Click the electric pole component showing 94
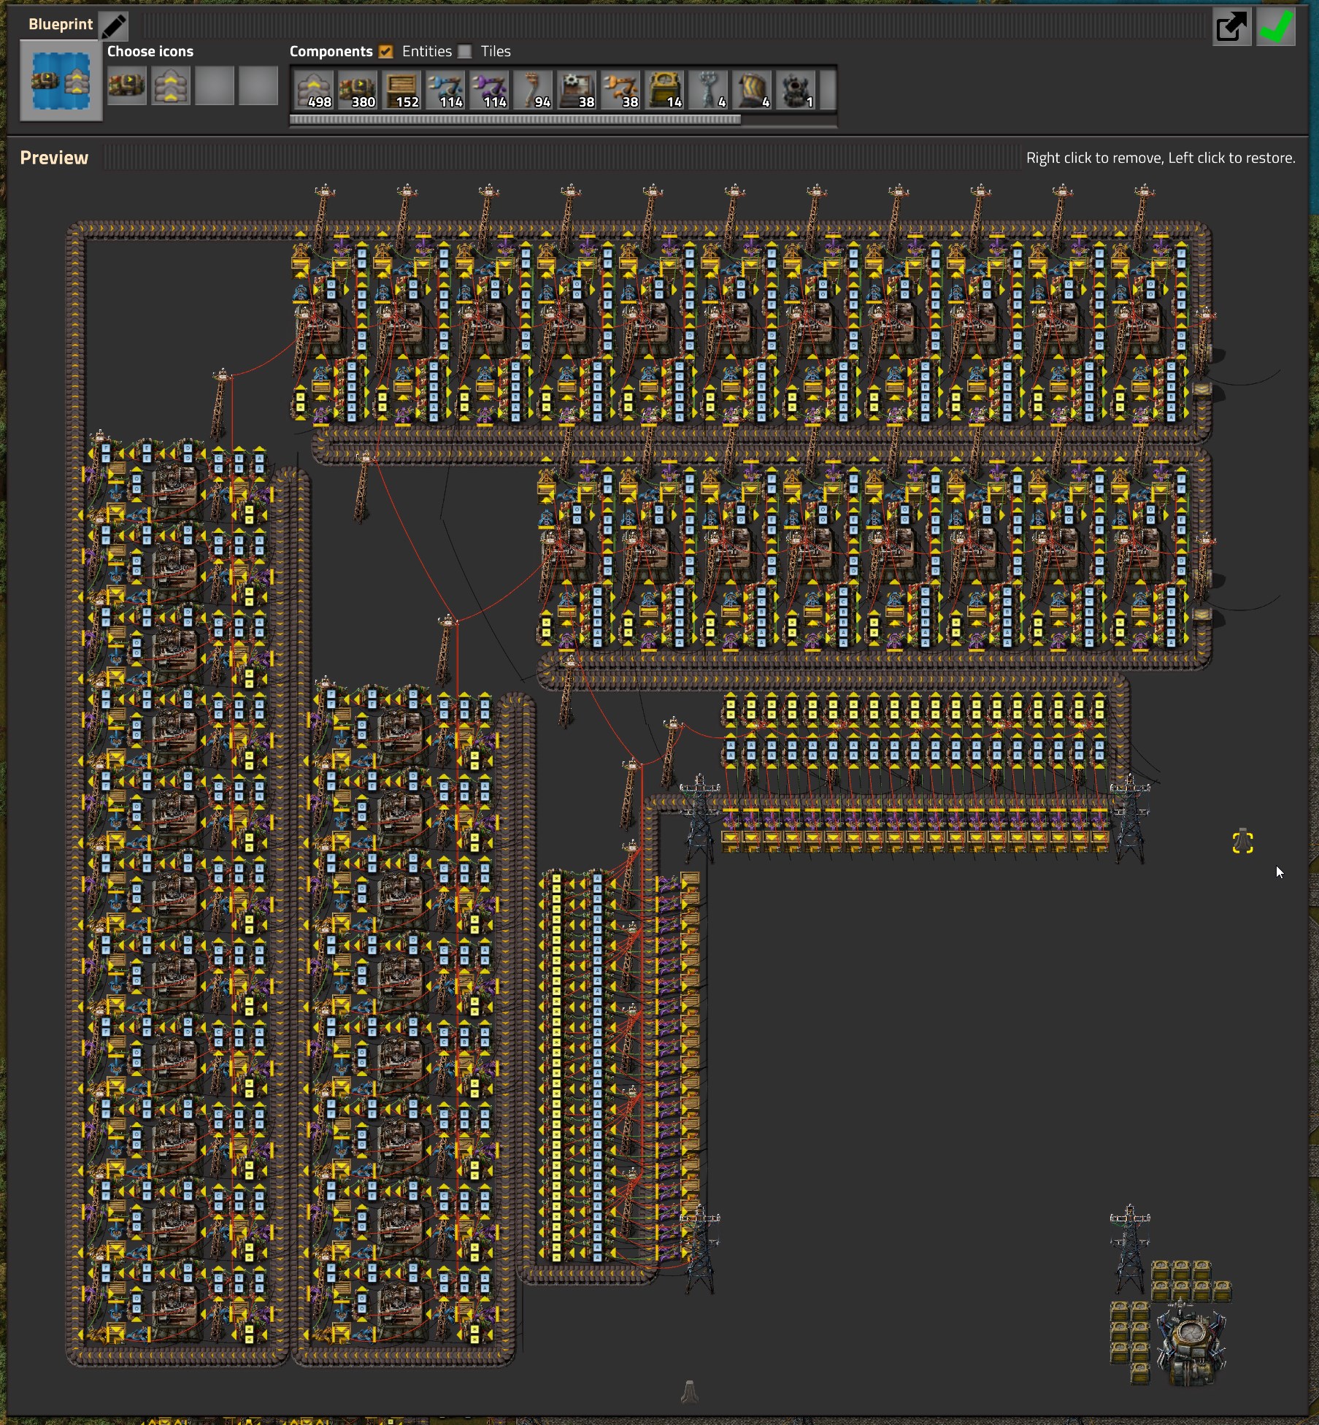Image resolution: width=1319 pixels, height=1425 pixels. point(533,90)
